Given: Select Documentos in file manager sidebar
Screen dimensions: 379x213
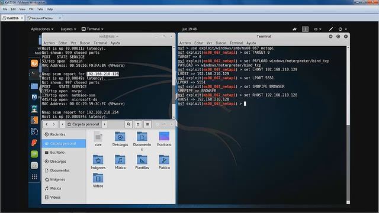Looking at the screenshot, I should 64,170.
